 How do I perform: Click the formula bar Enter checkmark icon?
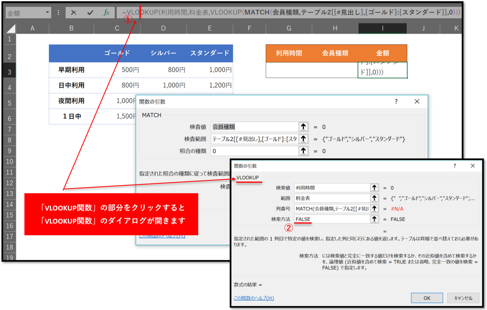coord(90,13)
